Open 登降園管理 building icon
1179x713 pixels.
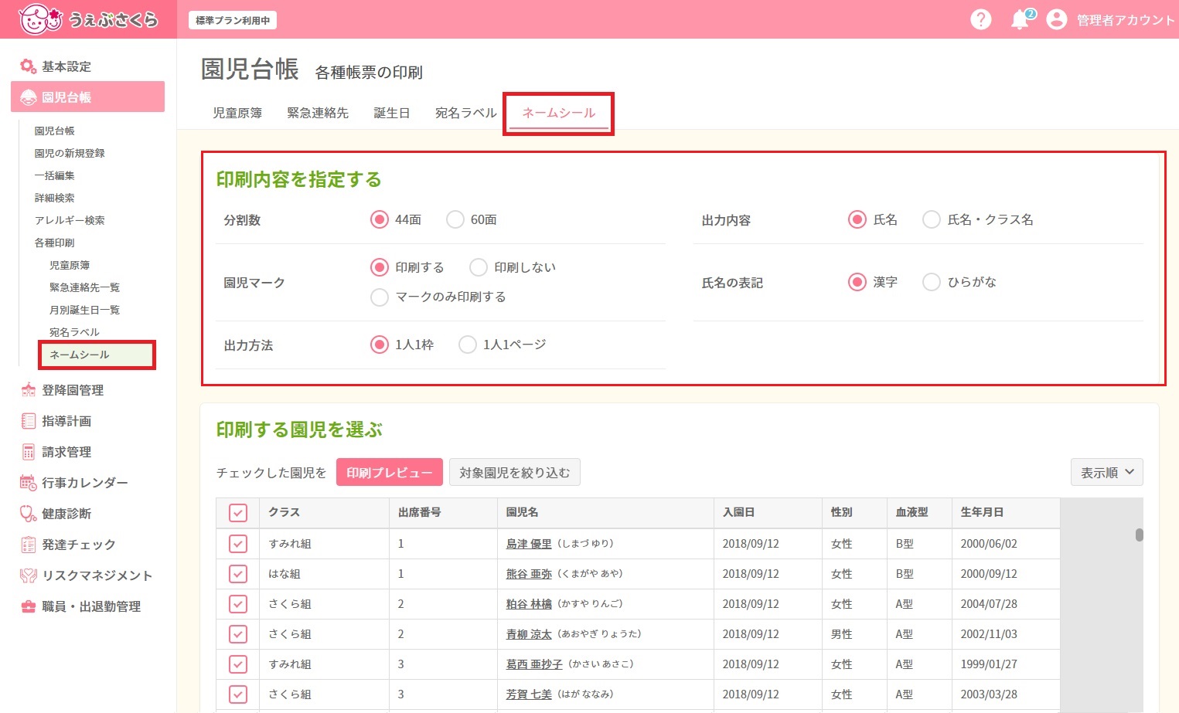pyautogui.click(x=29, y=390)
